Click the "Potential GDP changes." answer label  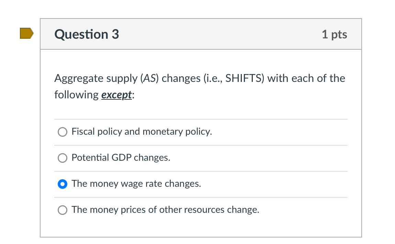[121, 158]
